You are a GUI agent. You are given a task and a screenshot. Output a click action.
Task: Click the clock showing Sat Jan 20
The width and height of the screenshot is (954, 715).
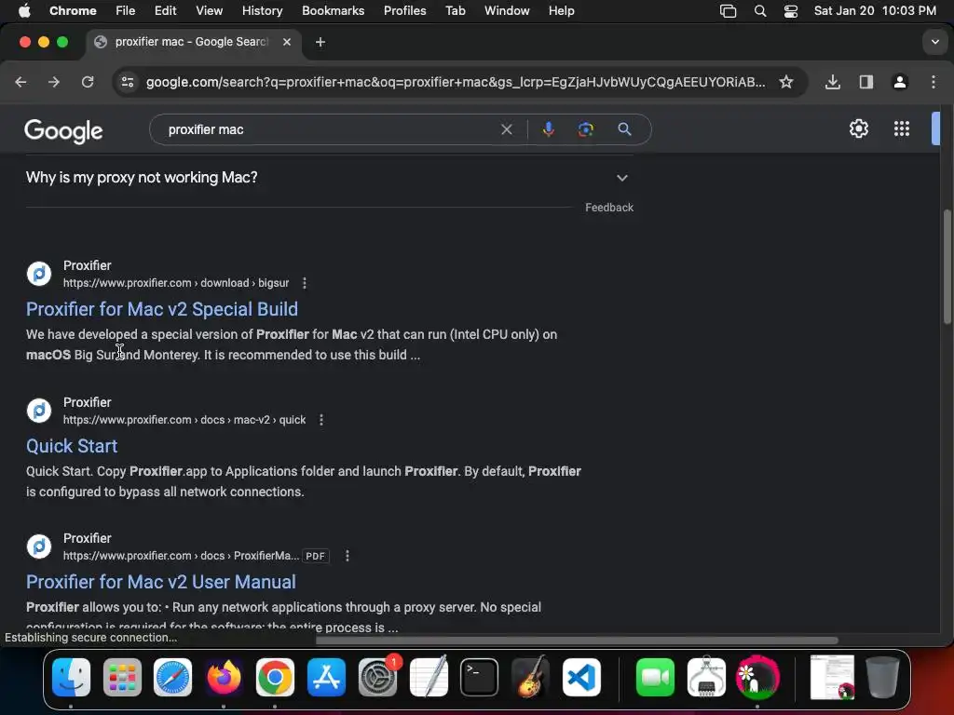[875, 11]
